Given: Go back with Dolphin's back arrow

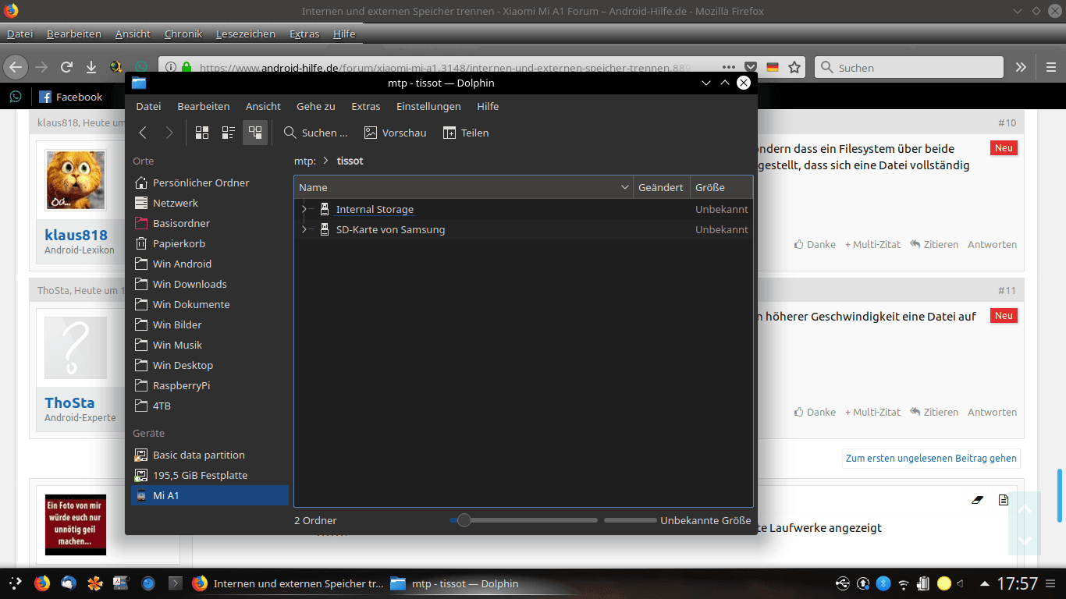Looking at the screenshot, I should click(x=143, y=133).
